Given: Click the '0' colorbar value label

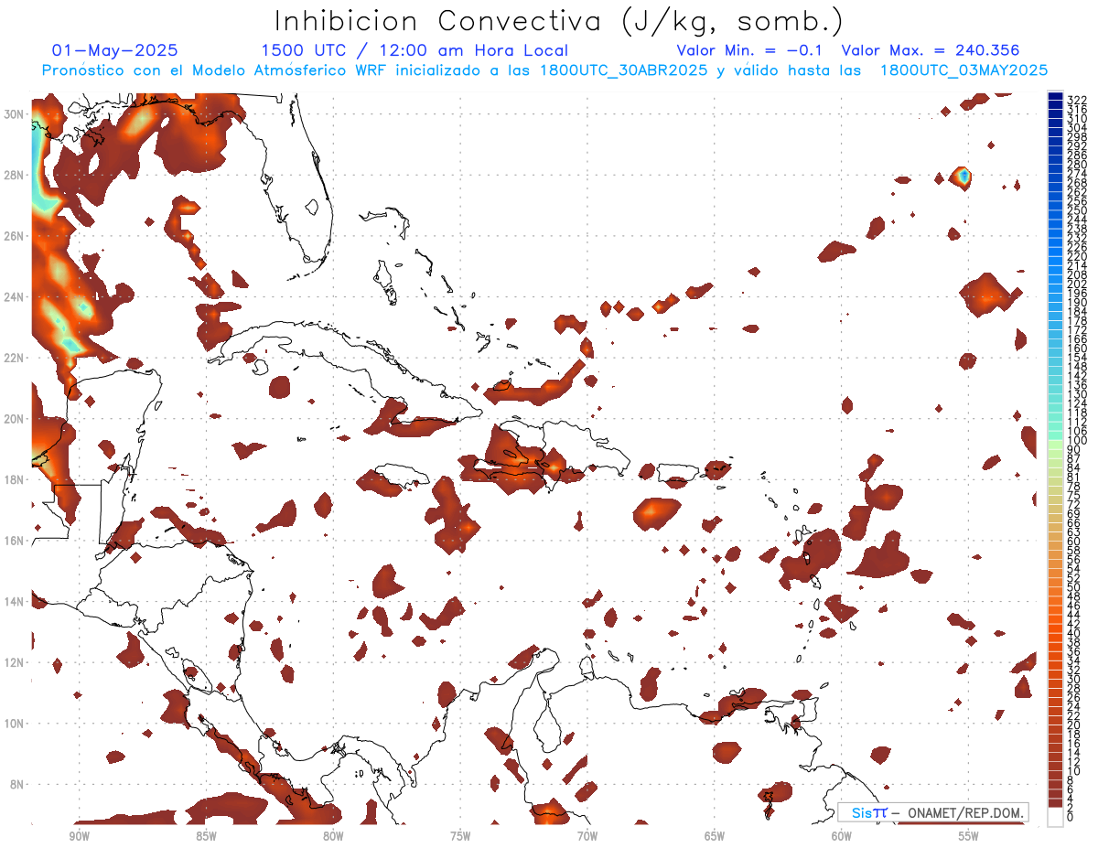Looking at the screenshot, I should (x=1071, y=818).
